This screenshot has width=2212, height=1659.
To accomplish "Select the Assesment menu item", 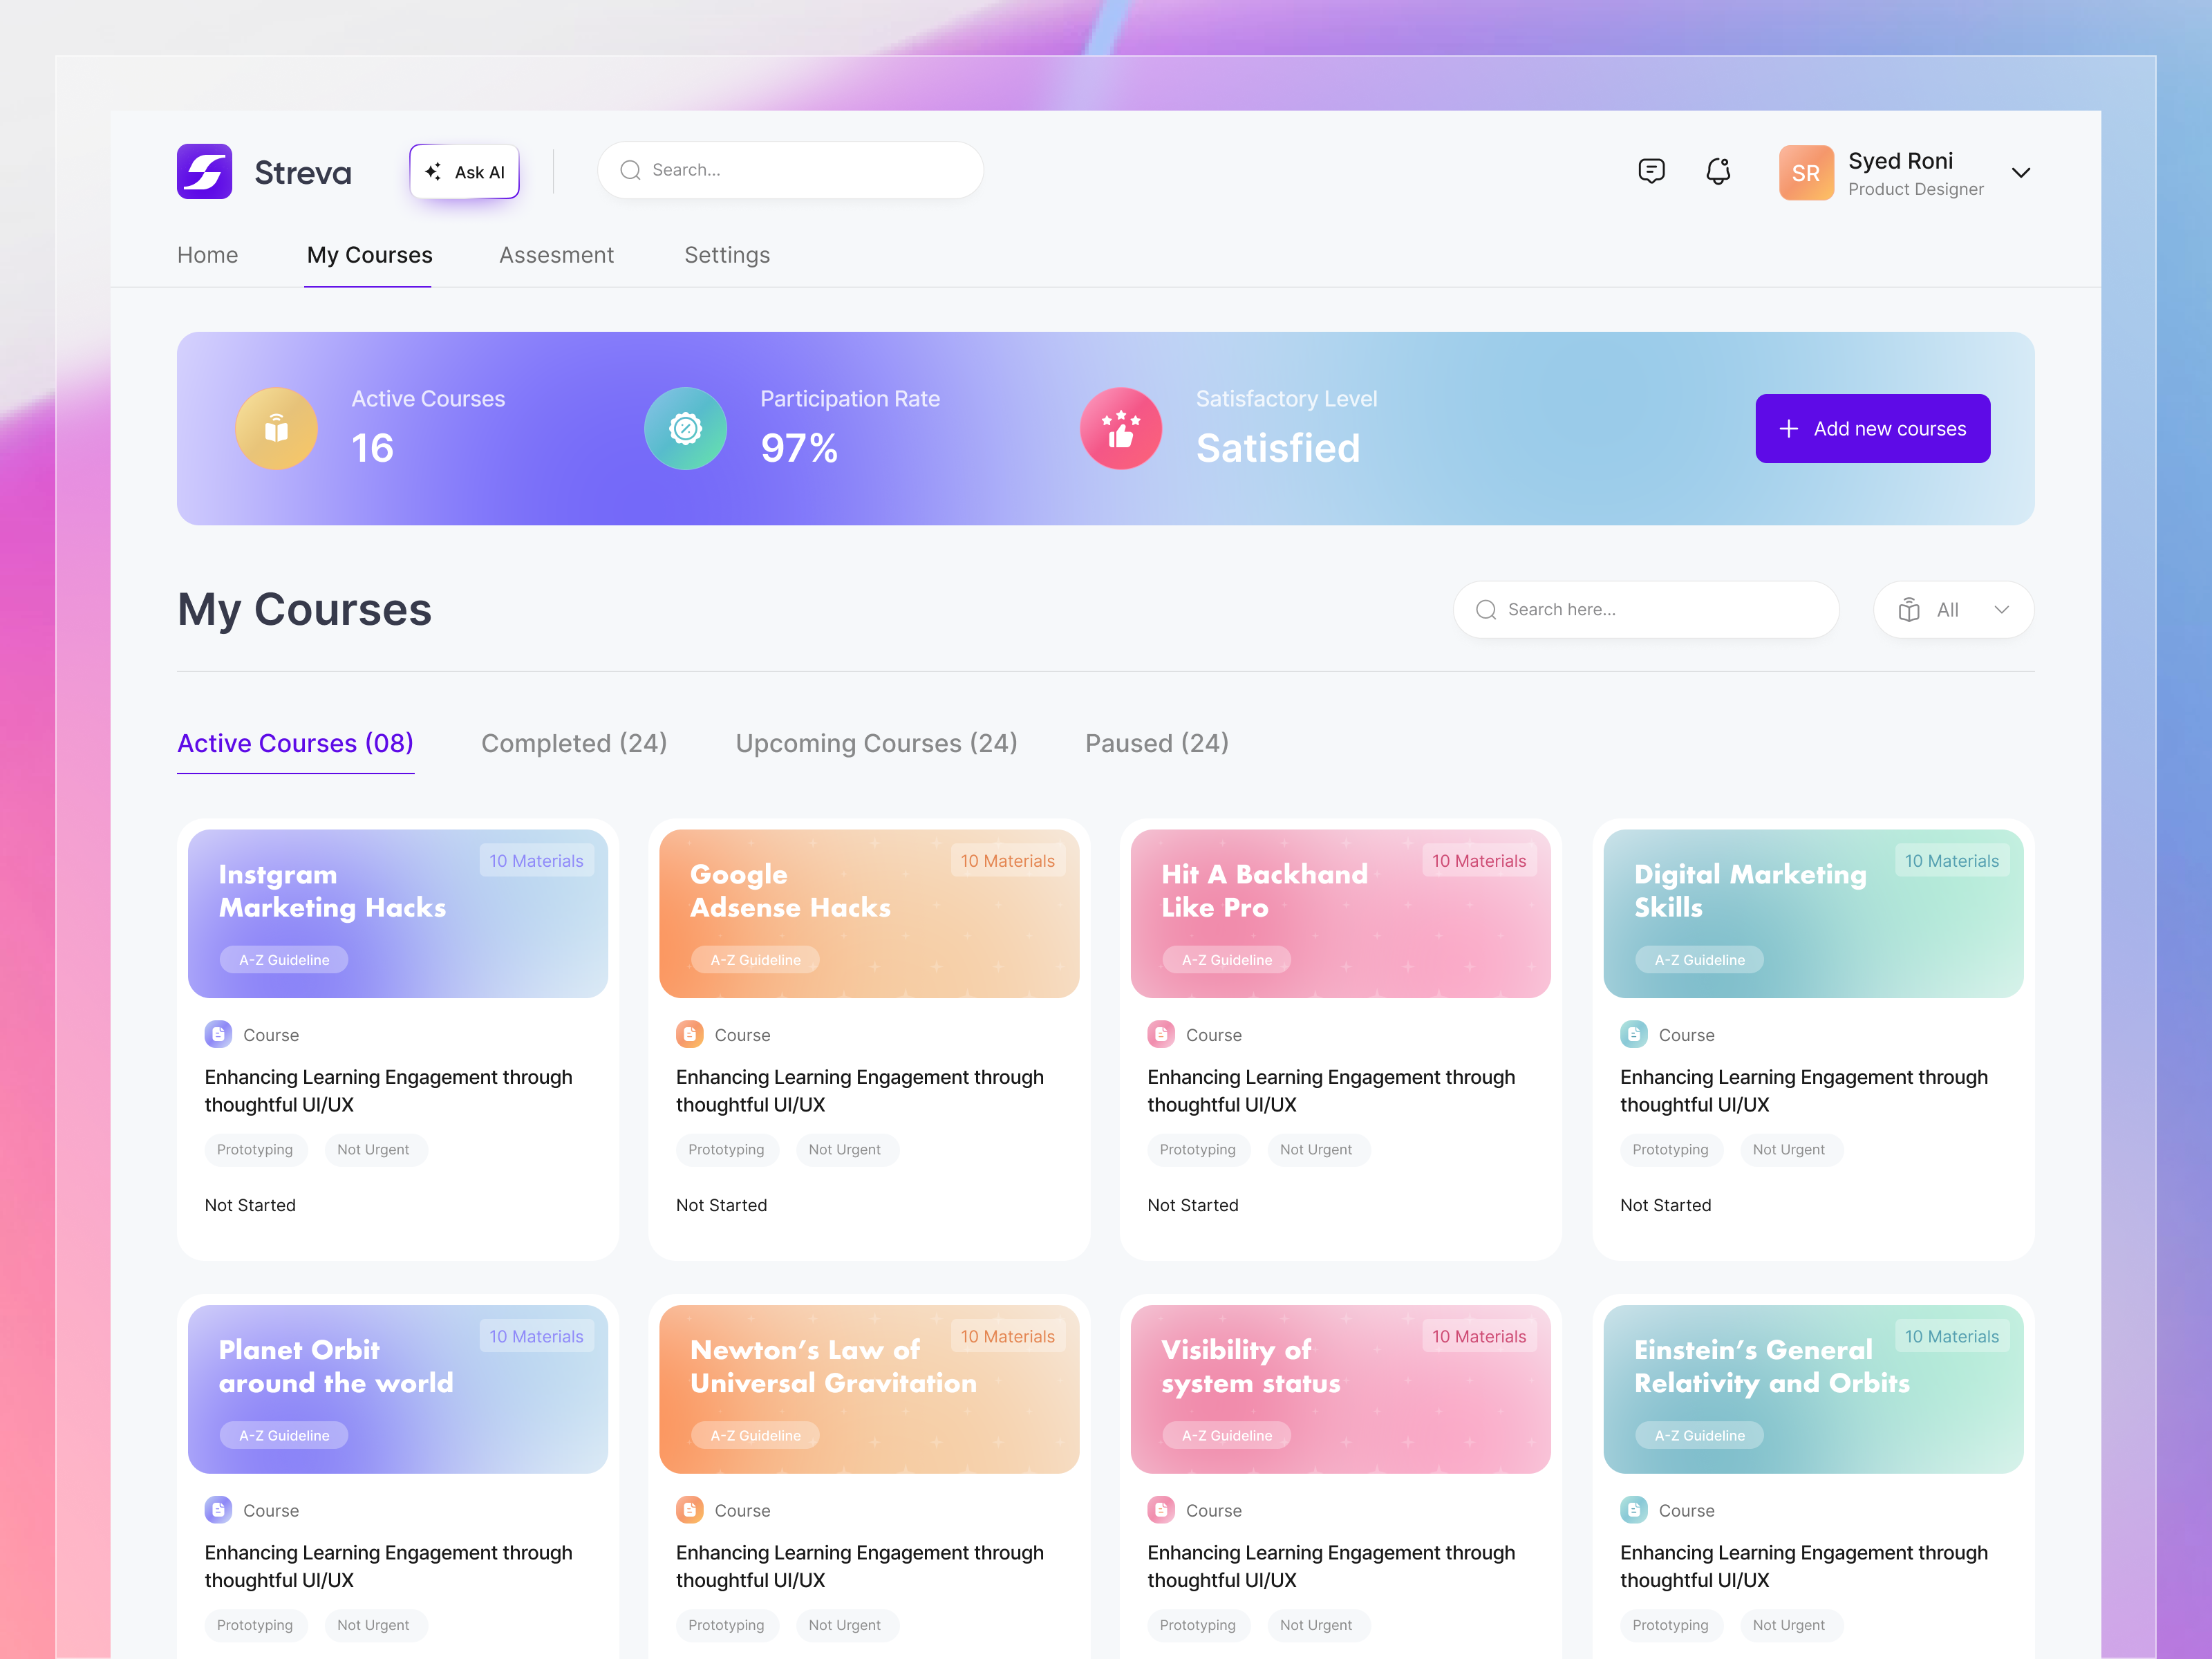I will coord(557,255).
